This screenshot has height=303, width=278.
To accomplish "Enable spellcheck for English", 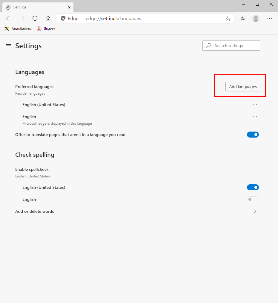I will click(253, 200).
